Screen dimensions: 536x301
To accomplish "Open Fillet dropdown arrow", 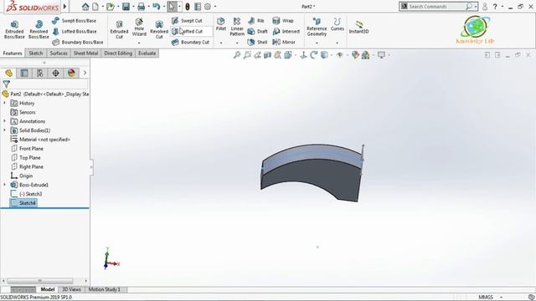I will tap(221, 43).
